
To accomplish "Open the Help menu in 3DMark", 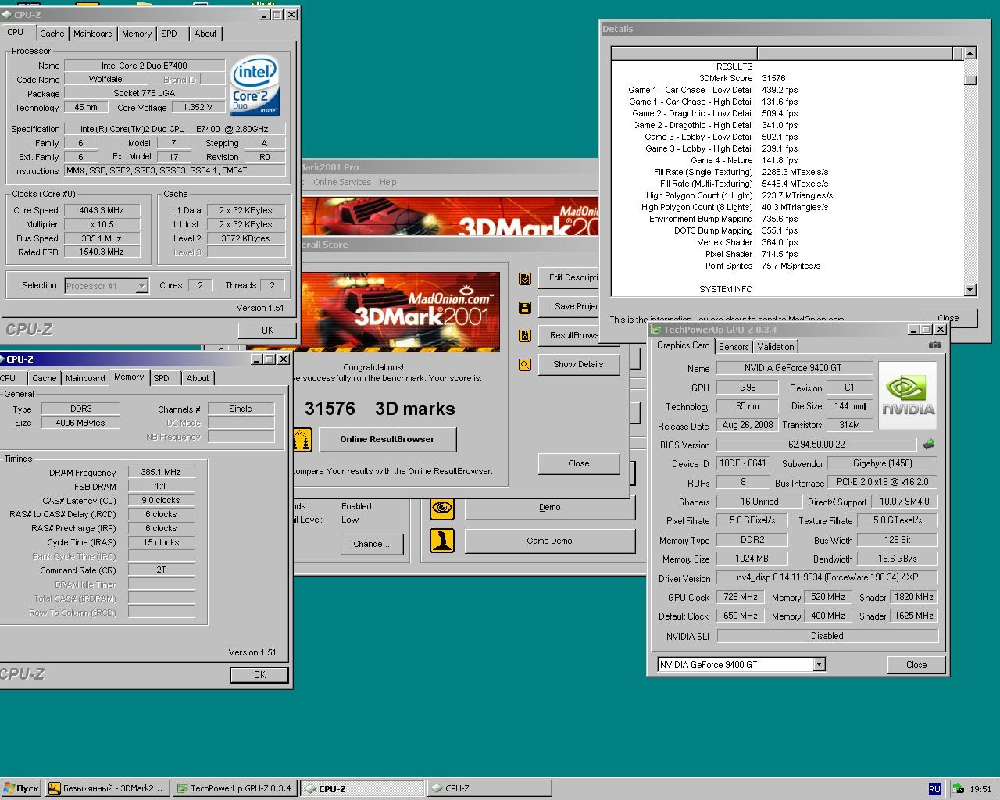I will click(388, 182).
